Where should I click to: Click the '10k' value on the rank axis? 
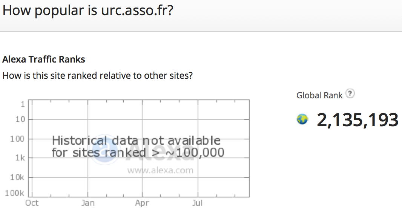tap(17, 177)
